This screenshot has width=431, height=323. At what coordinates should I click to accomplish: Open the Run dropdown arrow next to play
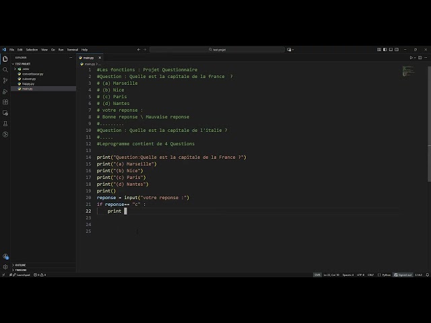pyautogui.click(x=415, y=58)
